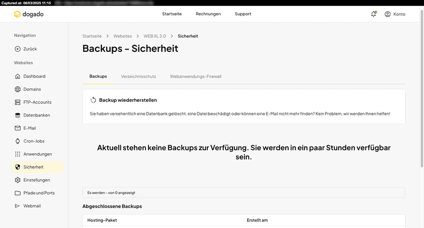424x228 pixels.
Task: Click the Konto user avatar icon
Action: coord(387,14)
